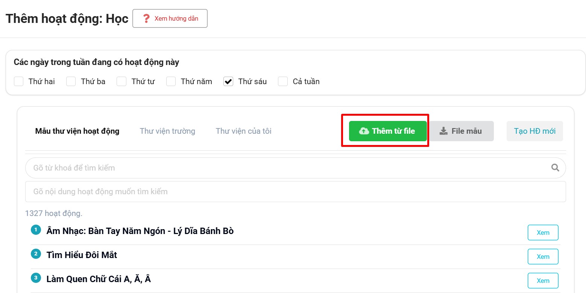Click the activity content search box
Image resolution: width=586 pixels, height=293 pixels.
(295, 192)
